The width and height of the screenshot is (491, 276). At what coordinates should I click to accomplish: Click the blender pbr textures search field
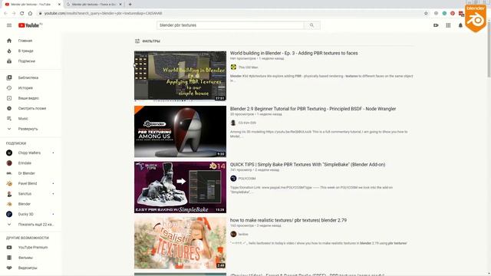[x=230, y=25]
